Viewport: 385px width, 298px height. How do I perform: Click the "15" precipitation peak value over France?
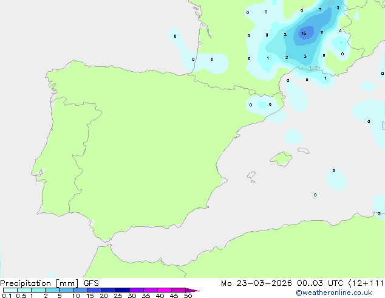pos(304,33)
